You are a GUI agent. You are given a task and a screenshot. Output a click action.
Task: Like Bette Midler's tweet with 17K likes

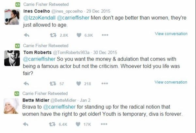coord(79,124)
